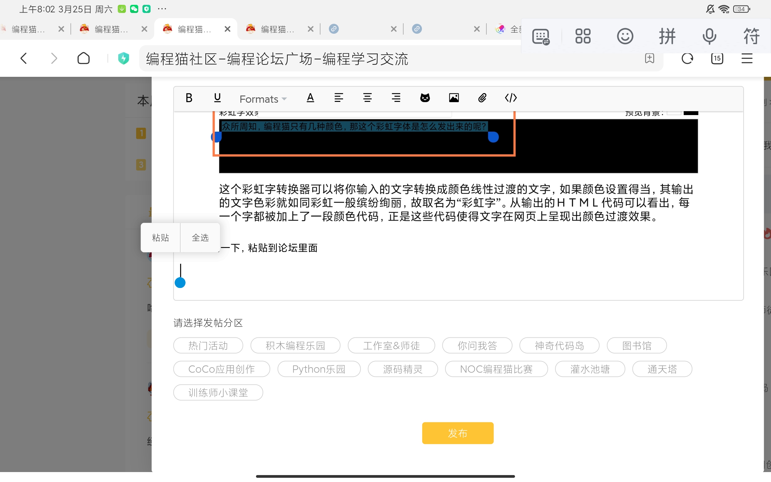Tap the green security shield icon
This screenshot has height=482, width=771.
point(123,58)
